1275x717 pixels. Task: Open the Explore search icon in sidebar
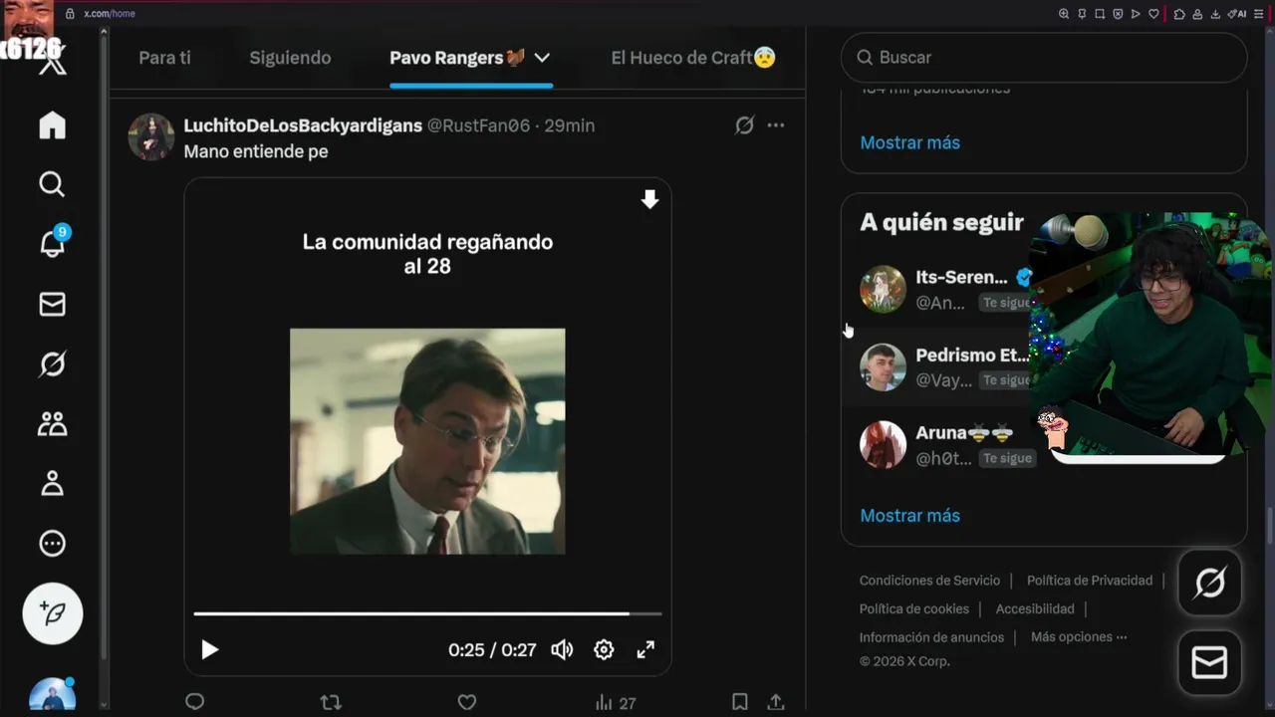52,184
